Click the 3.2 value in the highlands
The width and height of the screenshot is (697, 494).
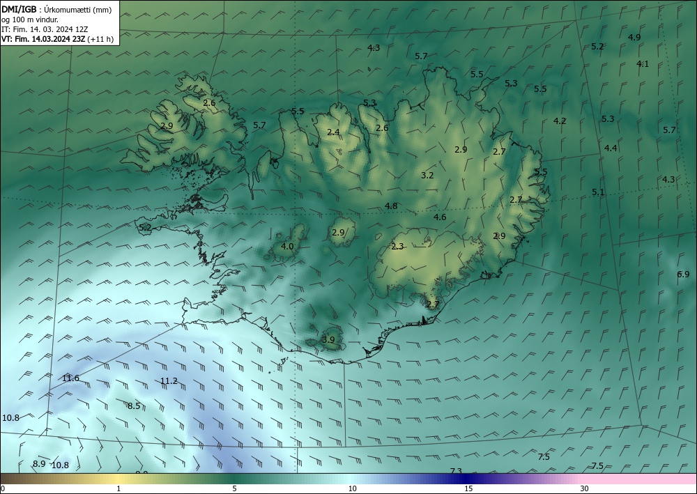[427, 176]
